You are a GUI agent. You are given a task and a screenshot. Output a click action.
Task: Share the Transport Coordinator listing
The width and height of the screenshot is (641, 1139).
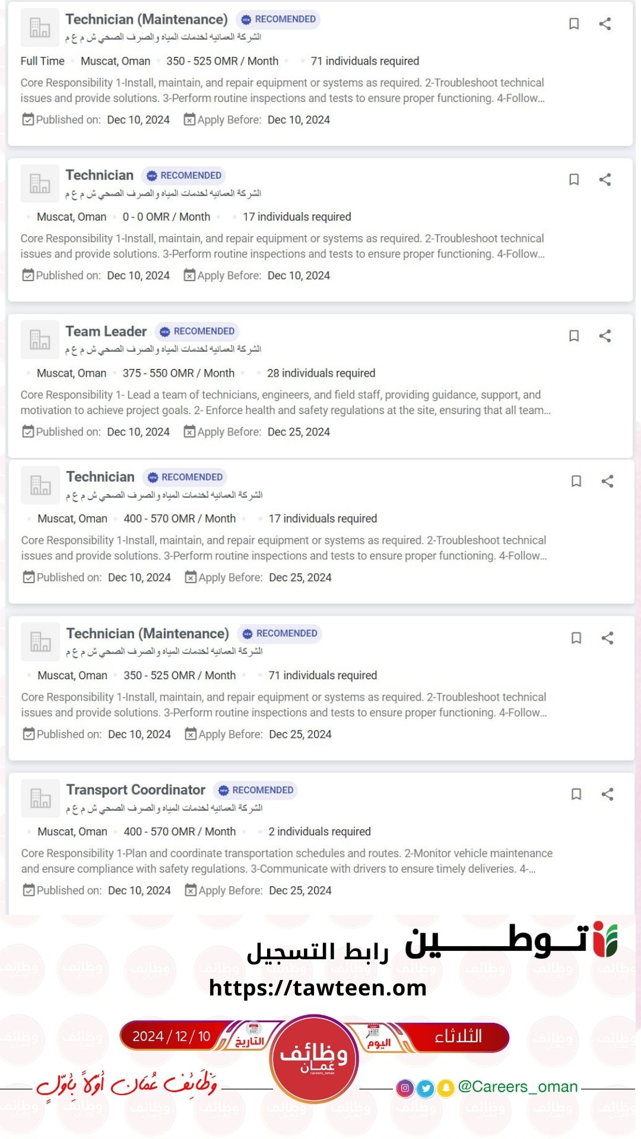click(x=607, y=794)
